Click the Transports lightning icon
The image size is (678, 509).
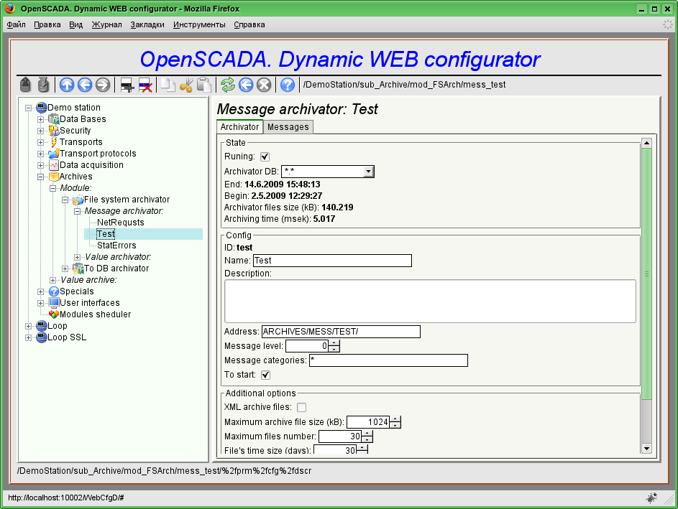click(x=54, y=142)
